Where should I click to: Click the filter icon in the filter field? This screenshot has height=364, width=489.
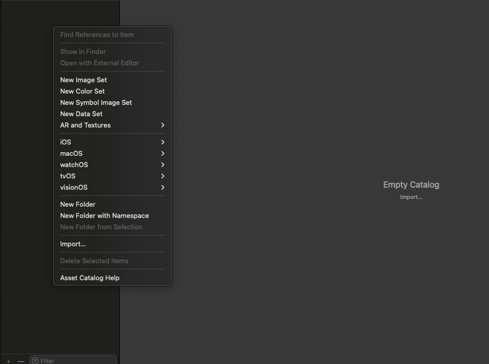click(x=35, y=360)
